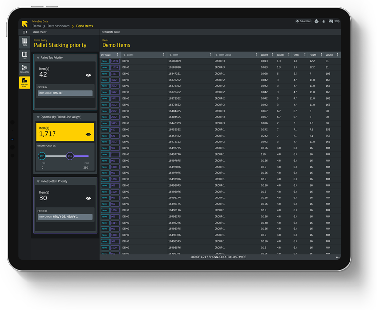Click the purple portion of weight slider track
The height and width of the screenshot is (310, 377).
pos(81,156)
